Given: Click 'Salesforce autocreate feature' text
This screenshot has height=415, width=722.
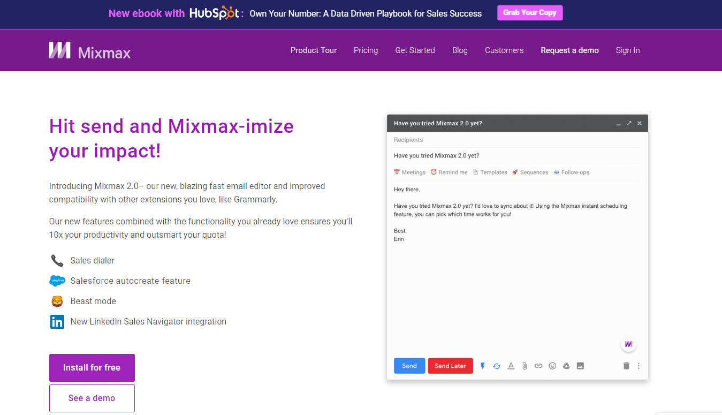Looking at the screenshot, I should 131,281.
